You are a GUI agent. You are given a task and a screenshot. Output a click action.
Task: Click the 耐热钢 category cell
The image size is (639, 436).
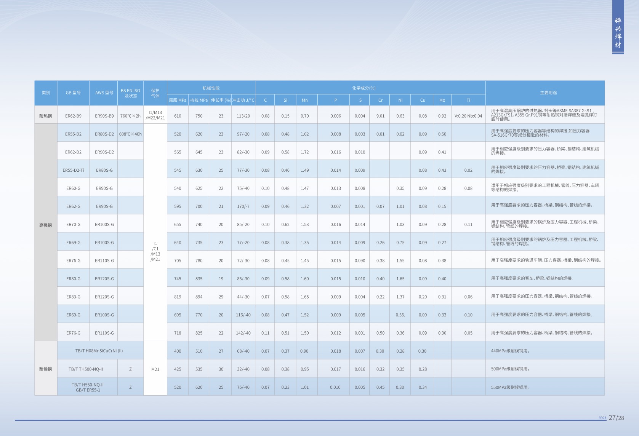[x=46, y=116]
